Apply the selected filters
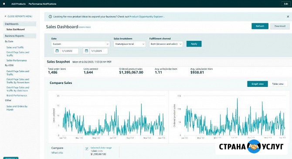 click(x=194, y=44)
